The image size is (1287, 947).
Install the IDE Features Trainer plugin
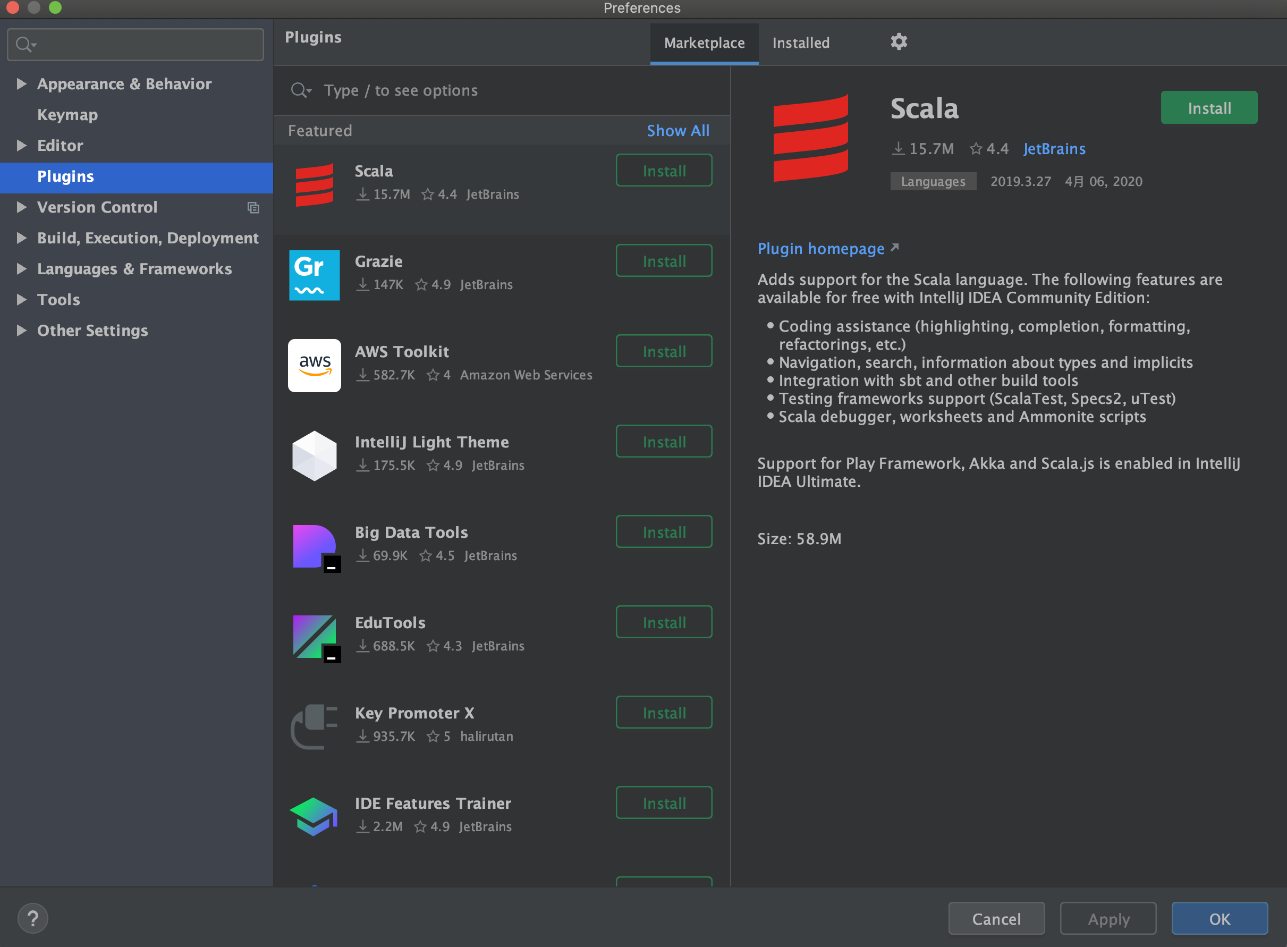coord(664,802)
